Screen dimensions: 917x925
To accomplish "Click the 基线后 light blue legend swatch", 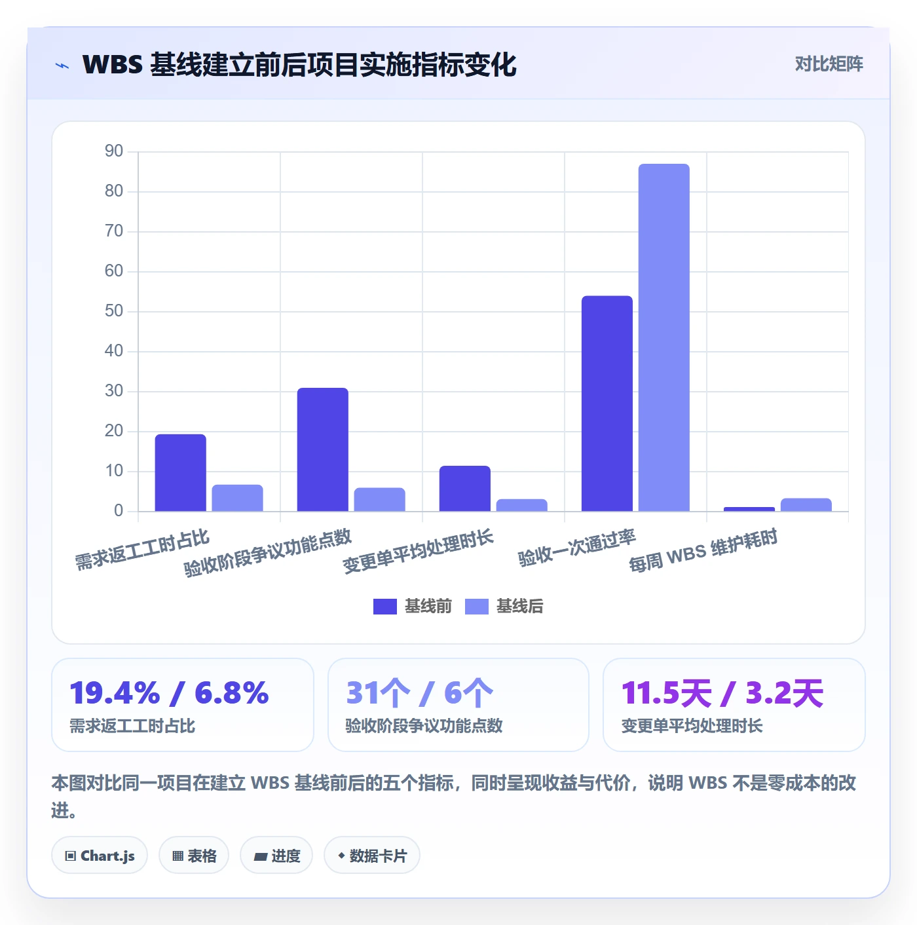I will [477, 607].
